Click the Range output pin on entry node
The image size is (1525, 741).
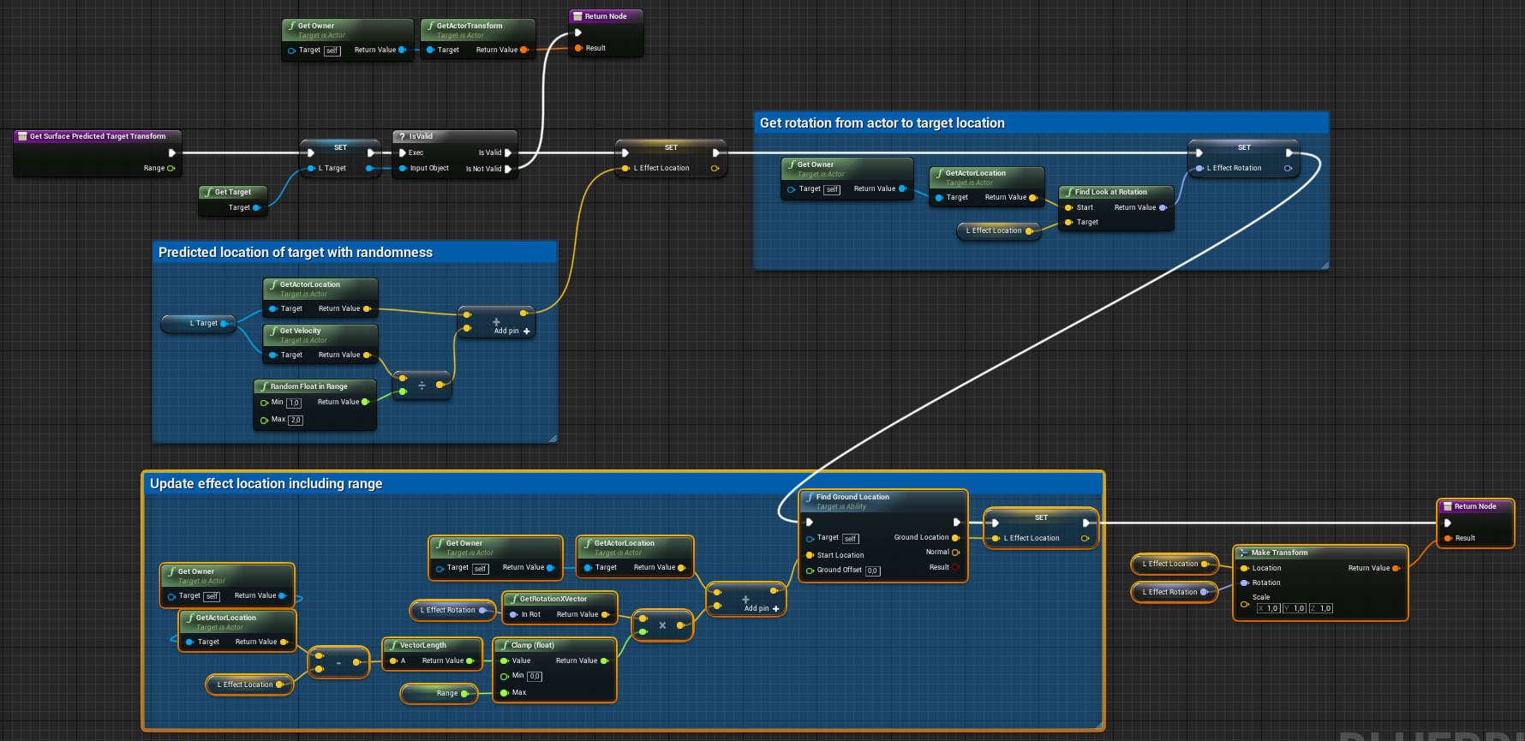click(x=171, y=168)
